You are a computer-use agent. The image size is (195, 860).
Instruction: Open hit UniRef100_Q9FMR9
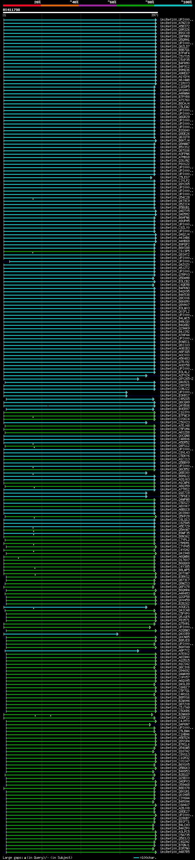point(175,36)
